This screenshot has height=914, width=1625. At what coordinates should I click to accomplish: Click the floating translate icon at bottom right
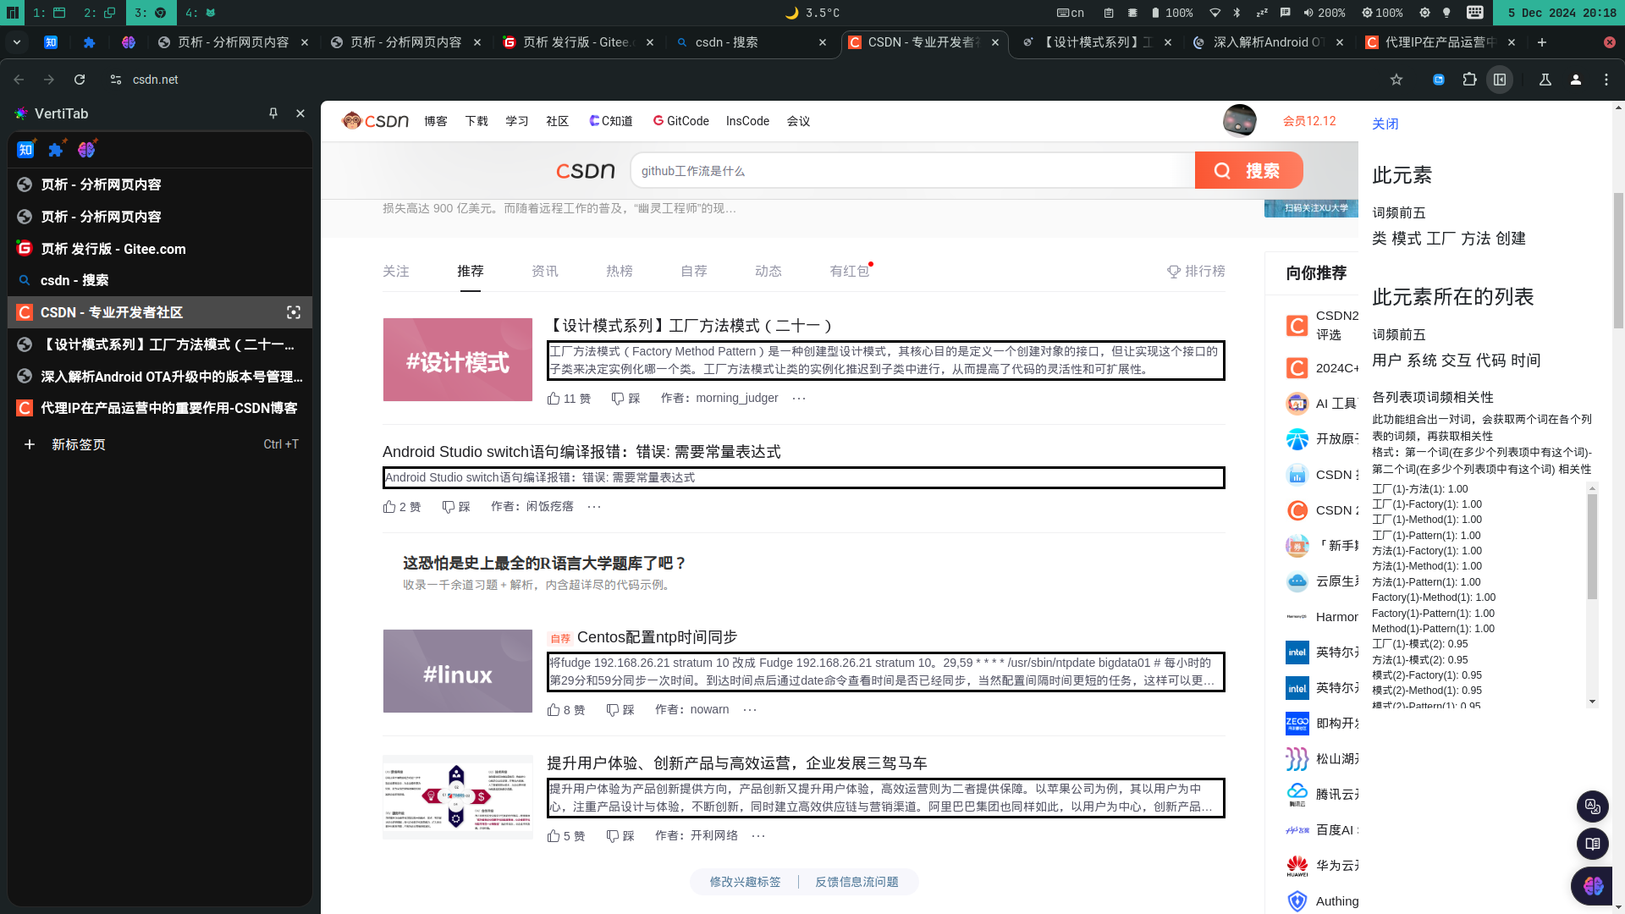1592,807
